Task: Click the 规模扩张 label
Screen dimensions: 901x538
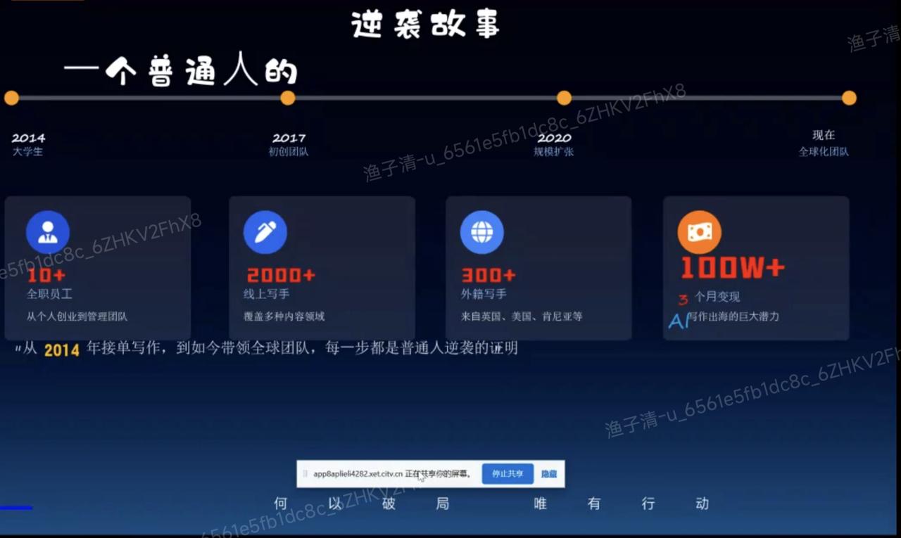Action: 554,151
